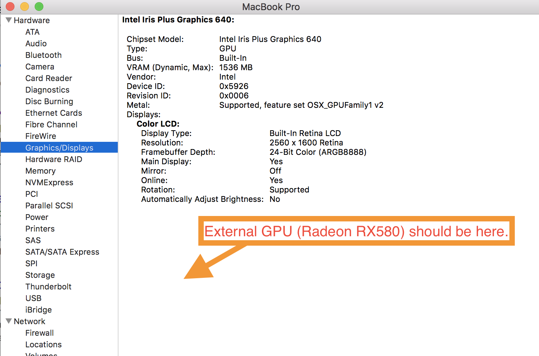Open Storage information
The height and width of the screenshot is (356, 539).
click(x=40, y=275)
